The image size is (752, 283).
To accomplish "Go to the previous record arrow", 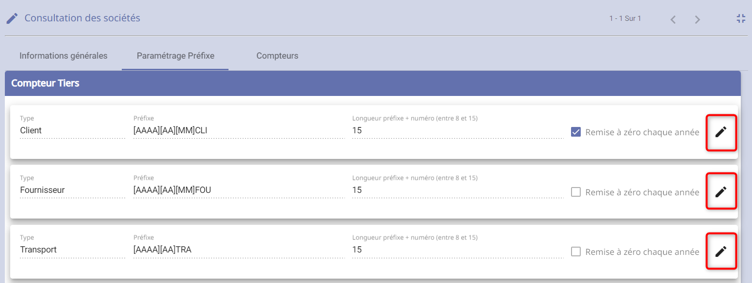I will 673,19.
